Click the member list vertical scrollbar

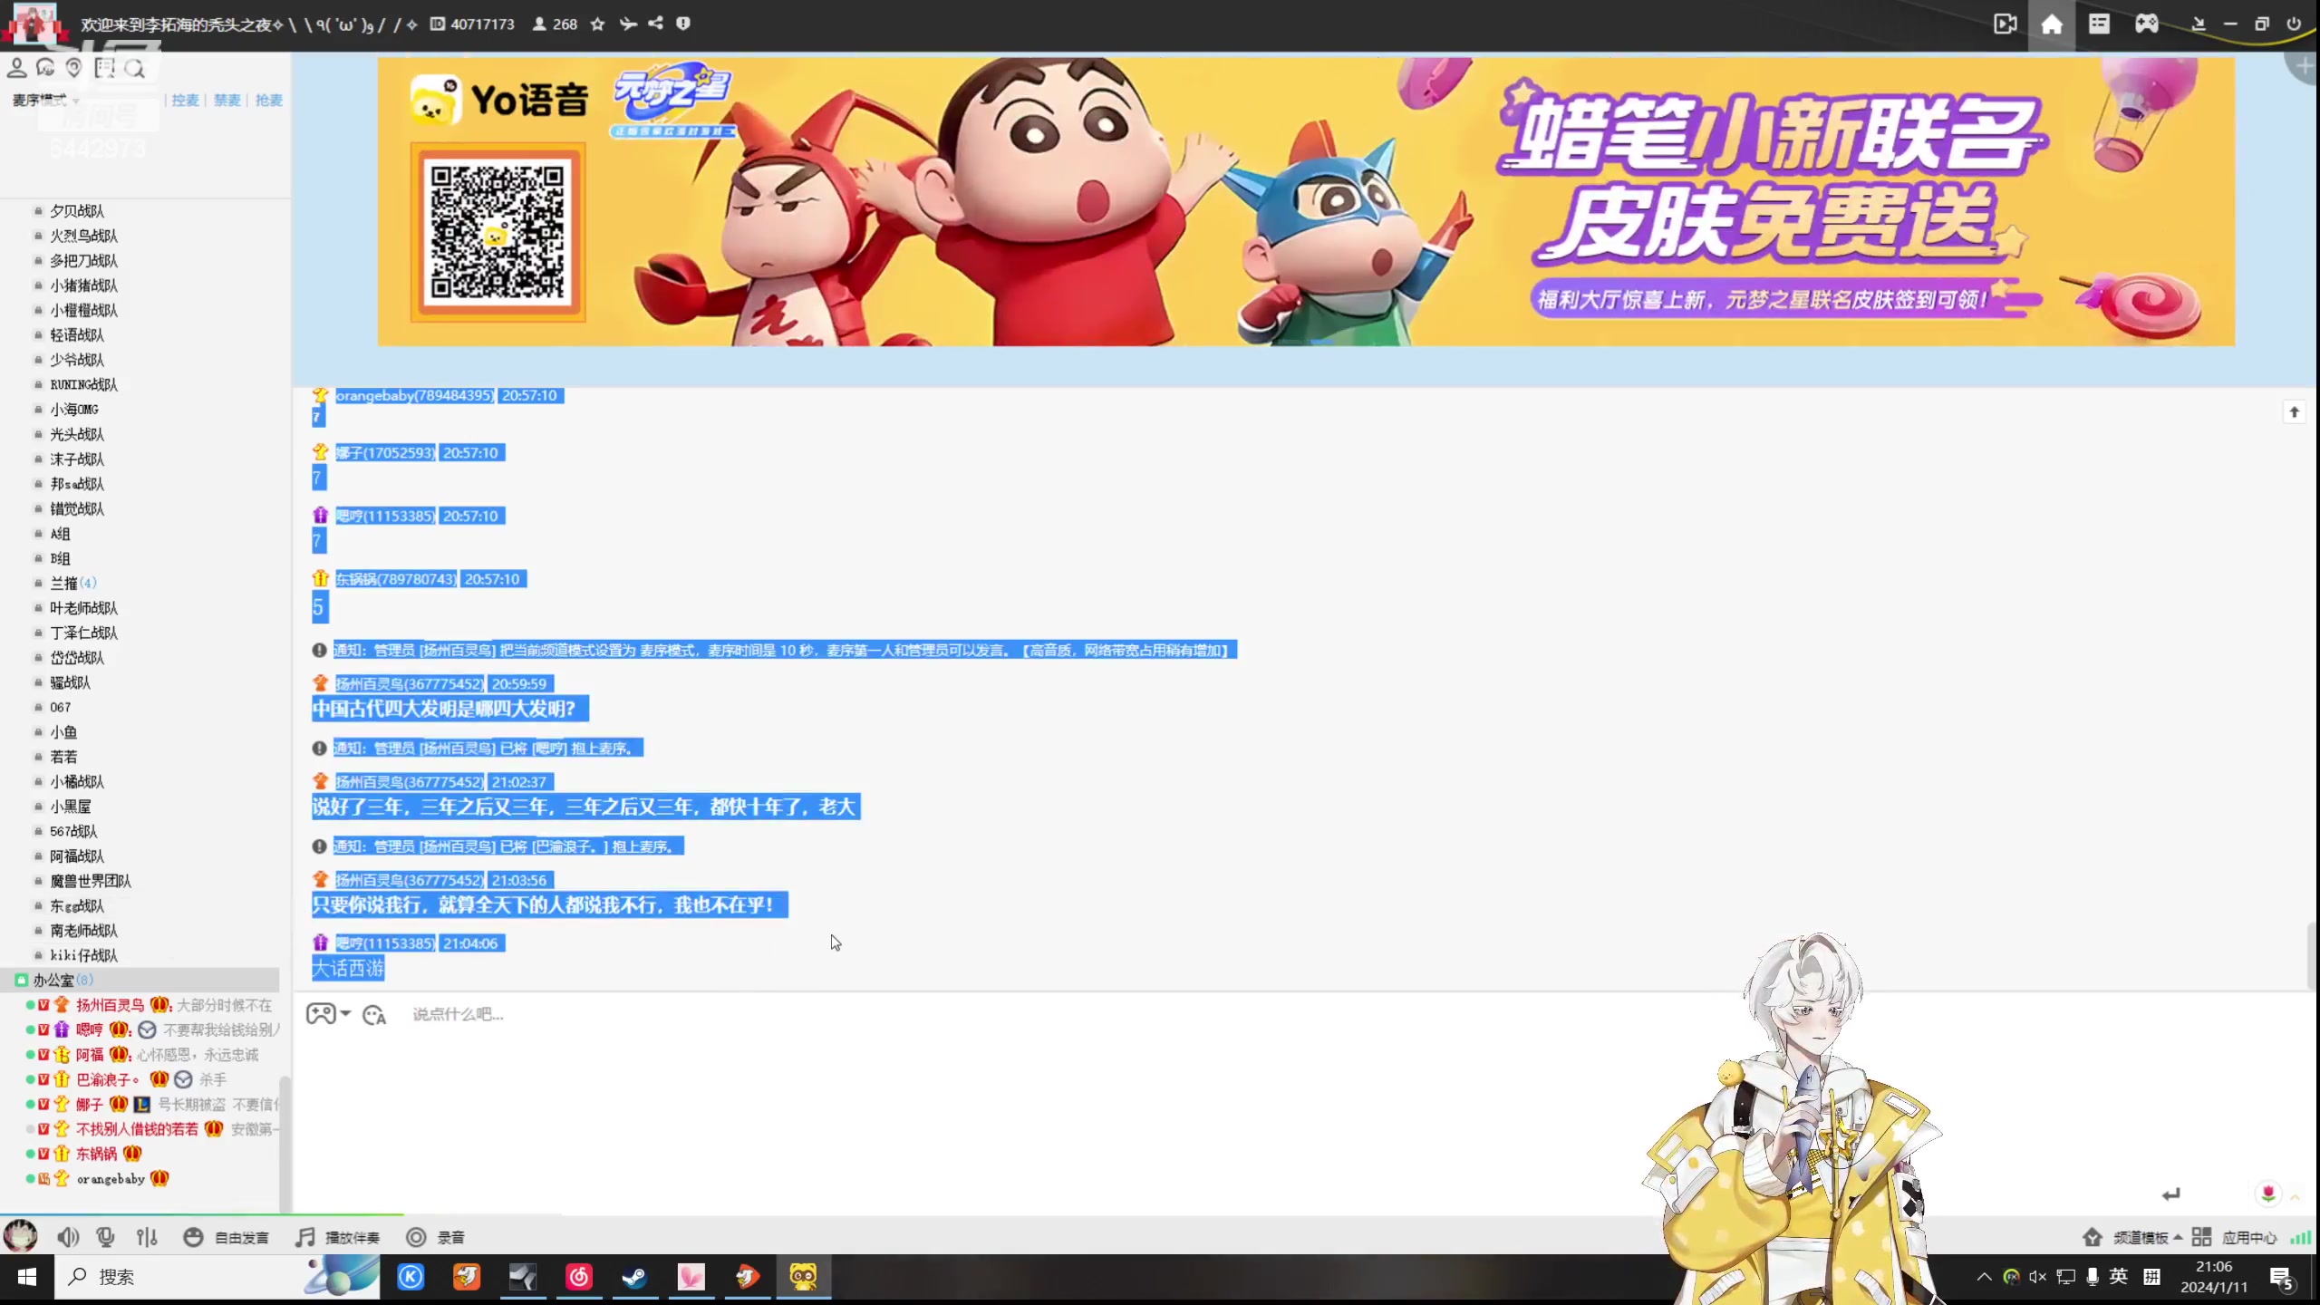[x=285, y=1144]
